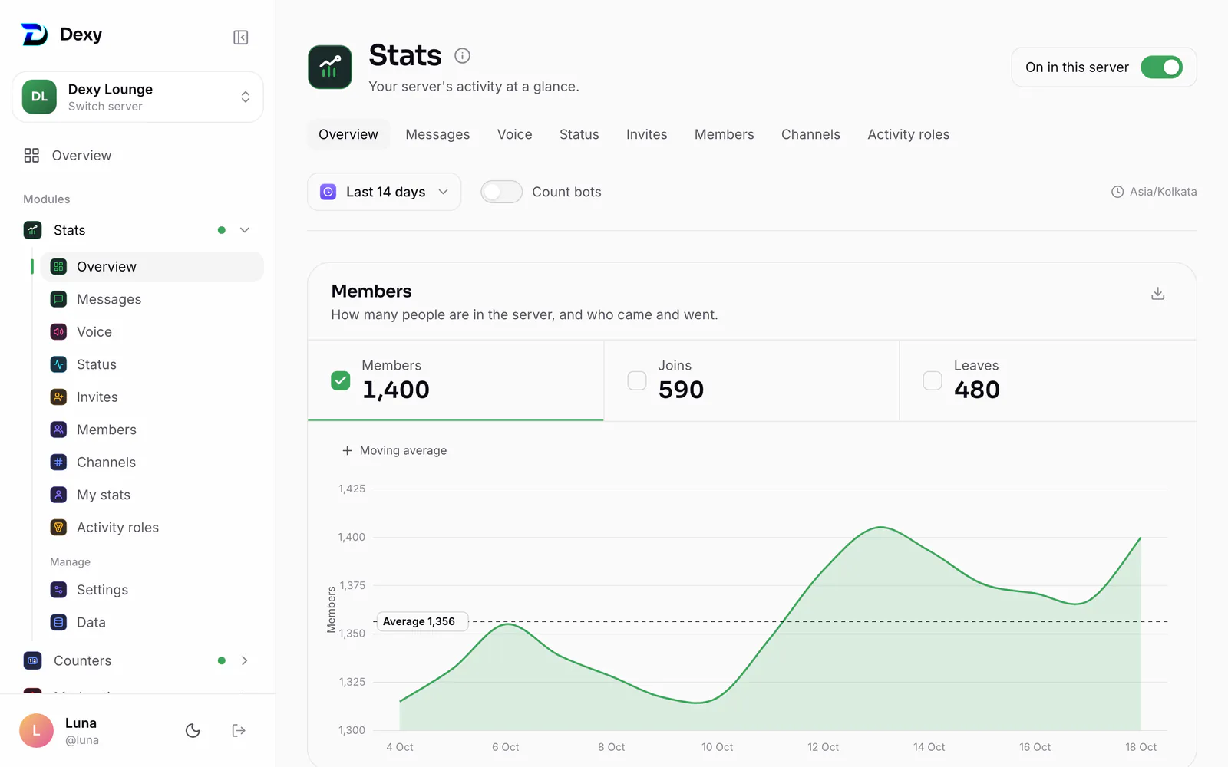1228x767 pixels.
Task: Open the Voice sidebar item
Action: pyautogui.click(x=152, y=332)
